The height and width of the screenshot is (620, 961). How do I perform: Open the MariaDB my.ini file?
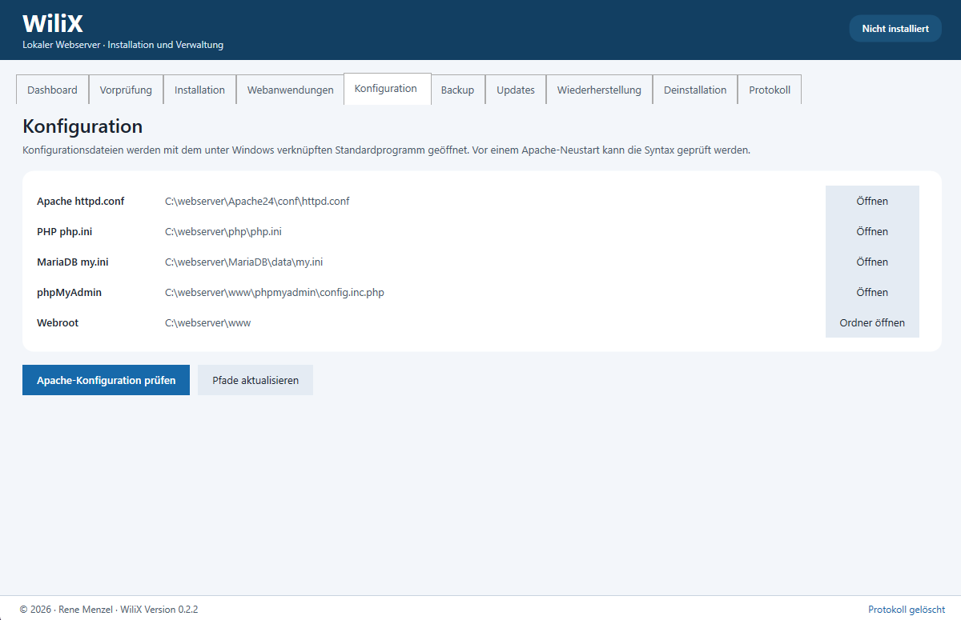tap(872, 262)
